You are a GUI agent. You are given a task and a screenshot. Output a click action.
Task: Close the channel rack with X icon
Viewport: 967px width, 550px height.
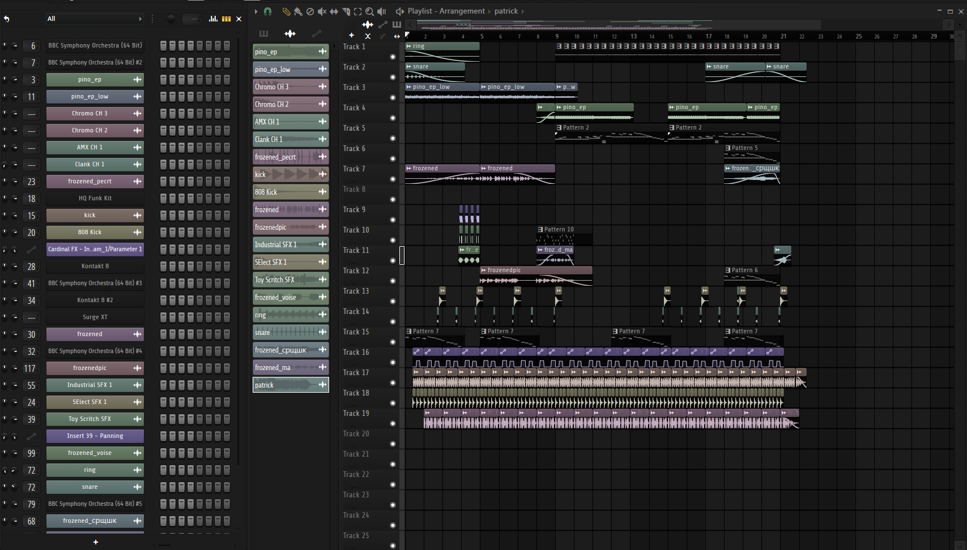pos(239,19)
